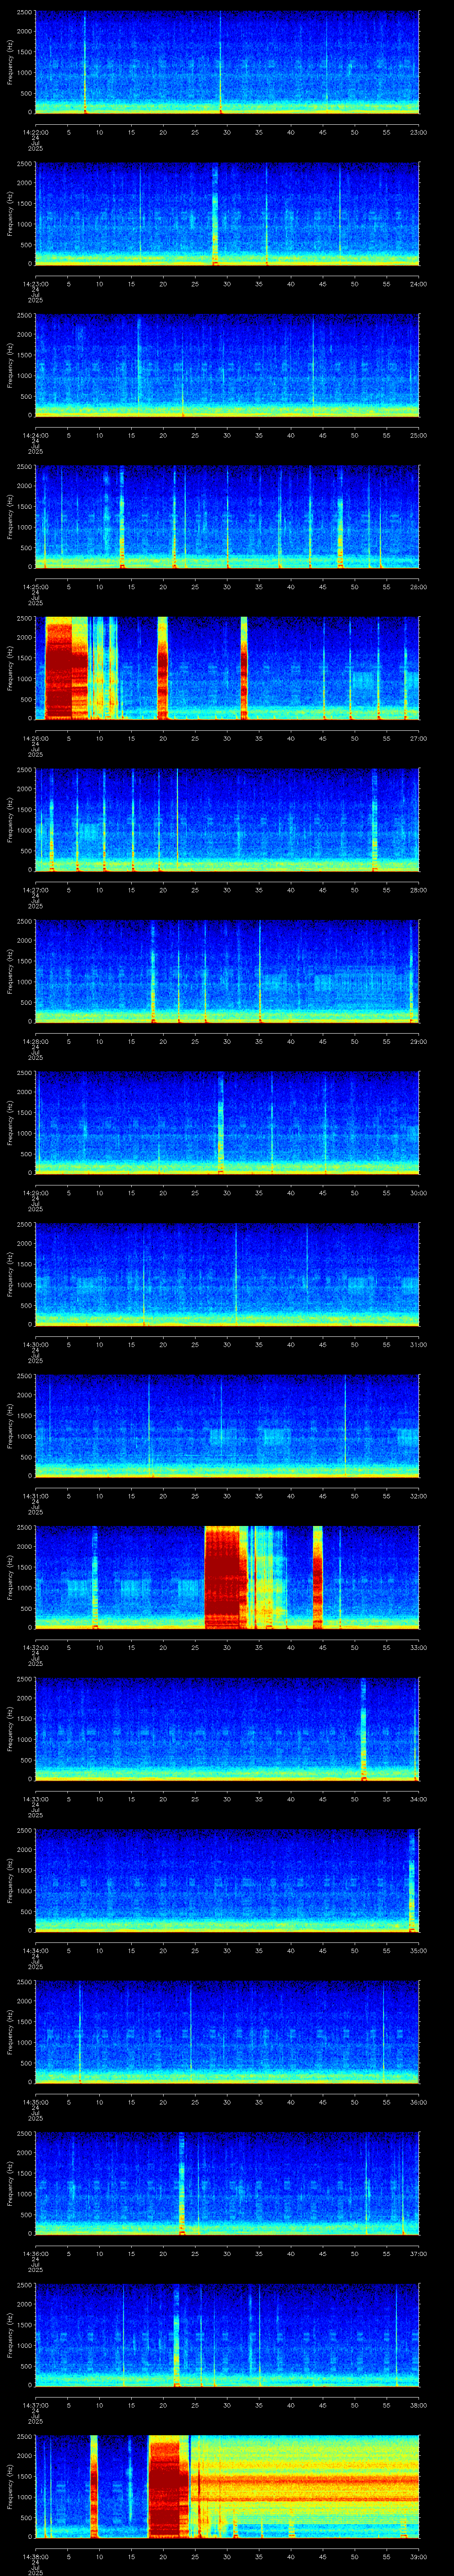This screenshot has width=454, height=2576.
Task: Open the 14:31 spectrogram panel
Action: 227,1425
